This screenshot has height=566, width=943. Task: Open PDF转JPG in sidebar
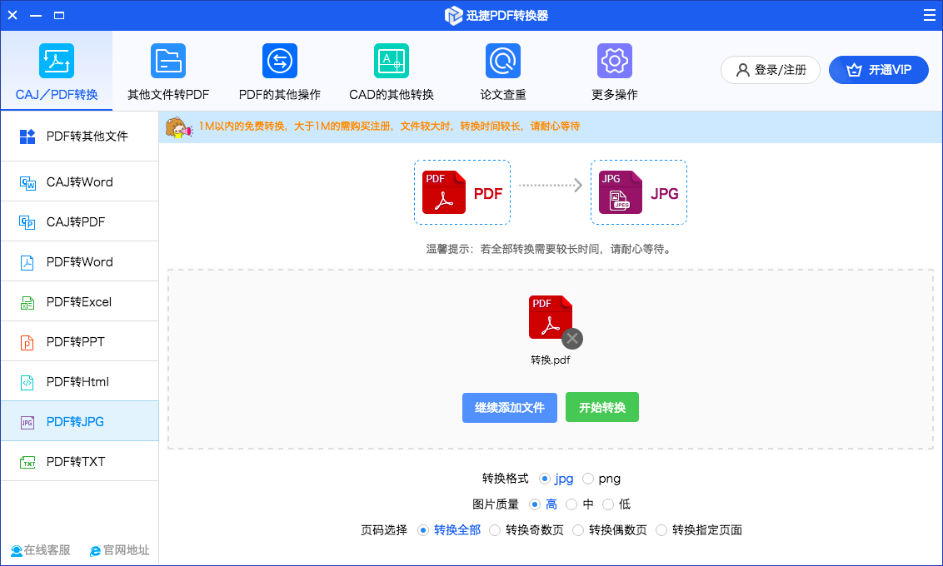[x=79, y=422]
